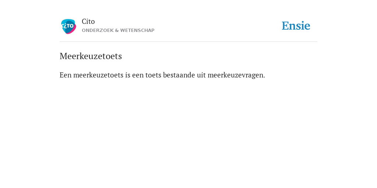Image resolution: width=377 pixels, height=188 pixels.
Task: Click the Meerkeuzetoets heading
Action: 91,56
